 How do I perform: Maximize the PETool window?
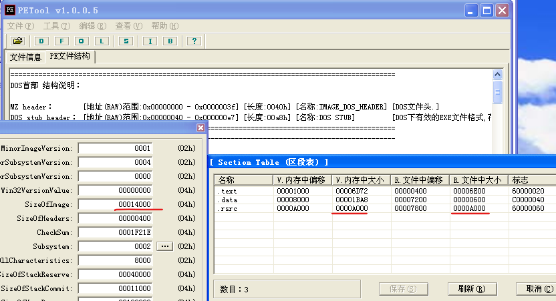(487, 11)
